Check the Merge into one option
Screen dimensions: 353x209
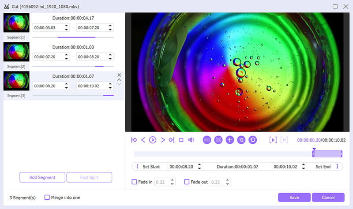tap(47, 198)
